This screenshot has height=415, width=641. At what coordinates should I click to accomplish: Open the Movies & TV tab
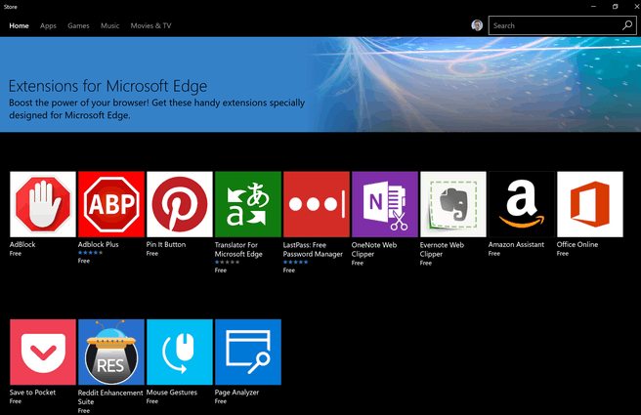pos(150,25)
